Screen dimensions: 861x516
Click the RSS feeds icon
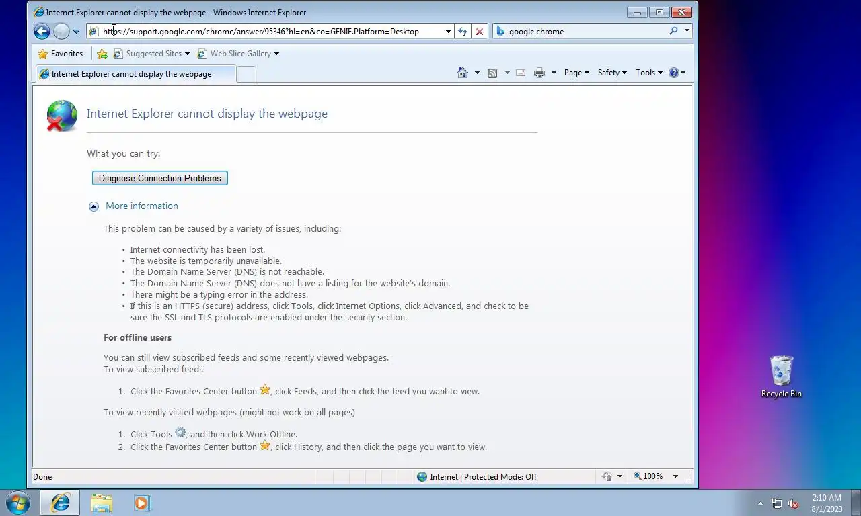click(492, 73)
